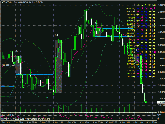Select the NZDUSD pair label in table

[x=131, y=64]
